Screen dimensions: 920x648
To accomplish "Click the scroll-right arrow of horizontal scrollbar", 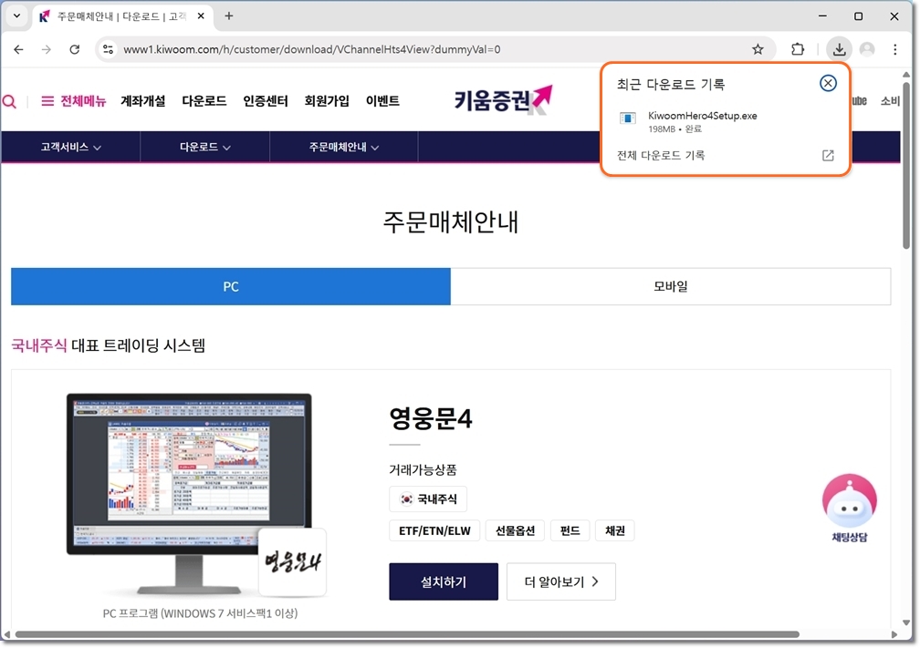I will click(x=894, y=634).
